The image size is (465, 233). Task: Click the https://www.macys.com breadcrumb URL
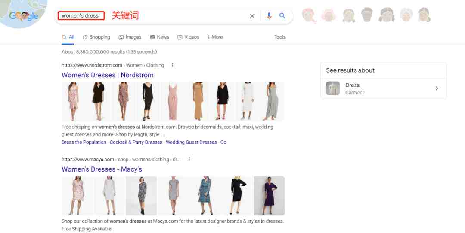coord(88,159)
